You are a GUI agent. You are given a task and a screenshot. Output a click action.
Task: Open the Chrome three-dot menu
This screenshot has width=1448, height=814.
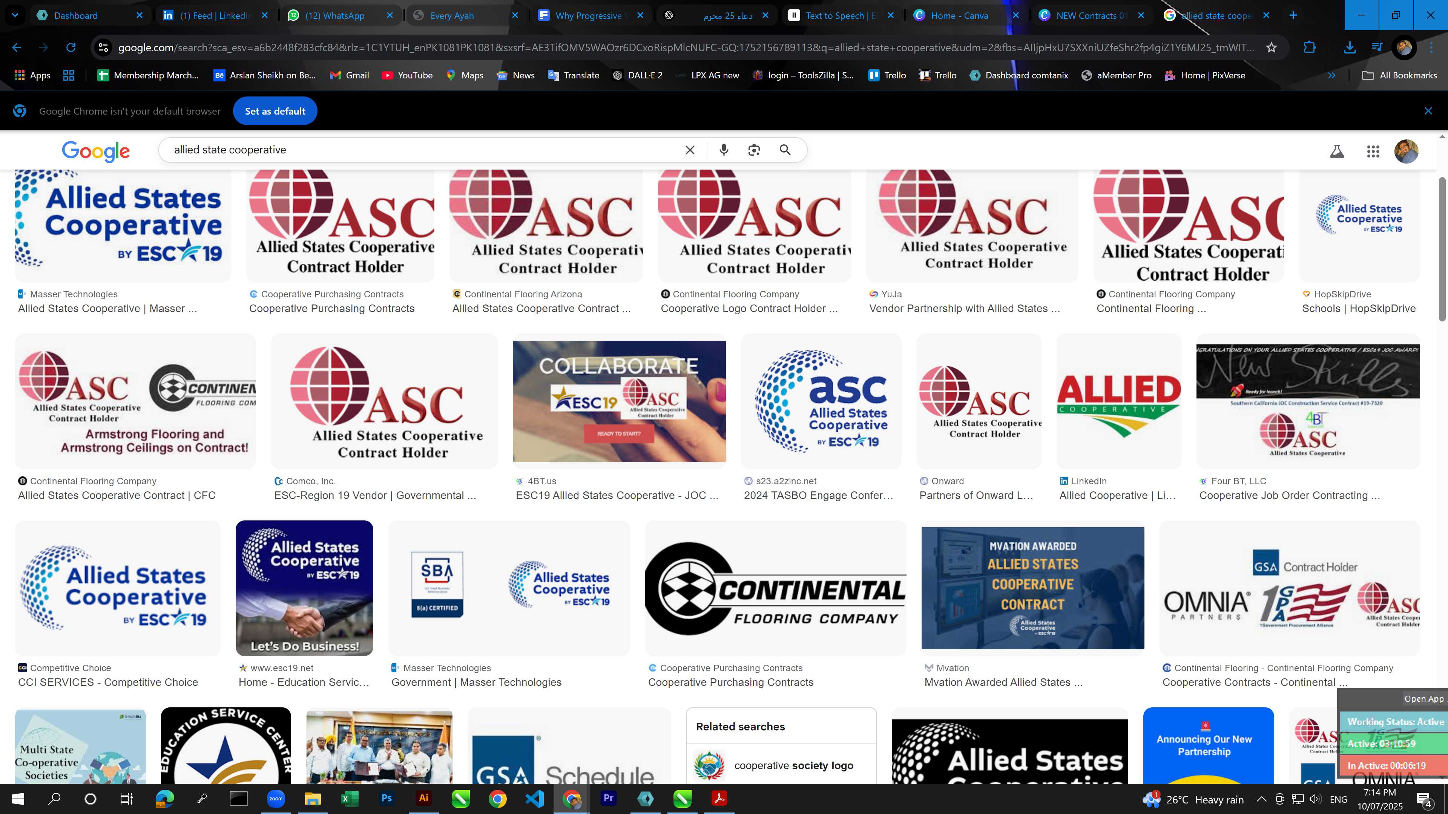pos(1431,48)
